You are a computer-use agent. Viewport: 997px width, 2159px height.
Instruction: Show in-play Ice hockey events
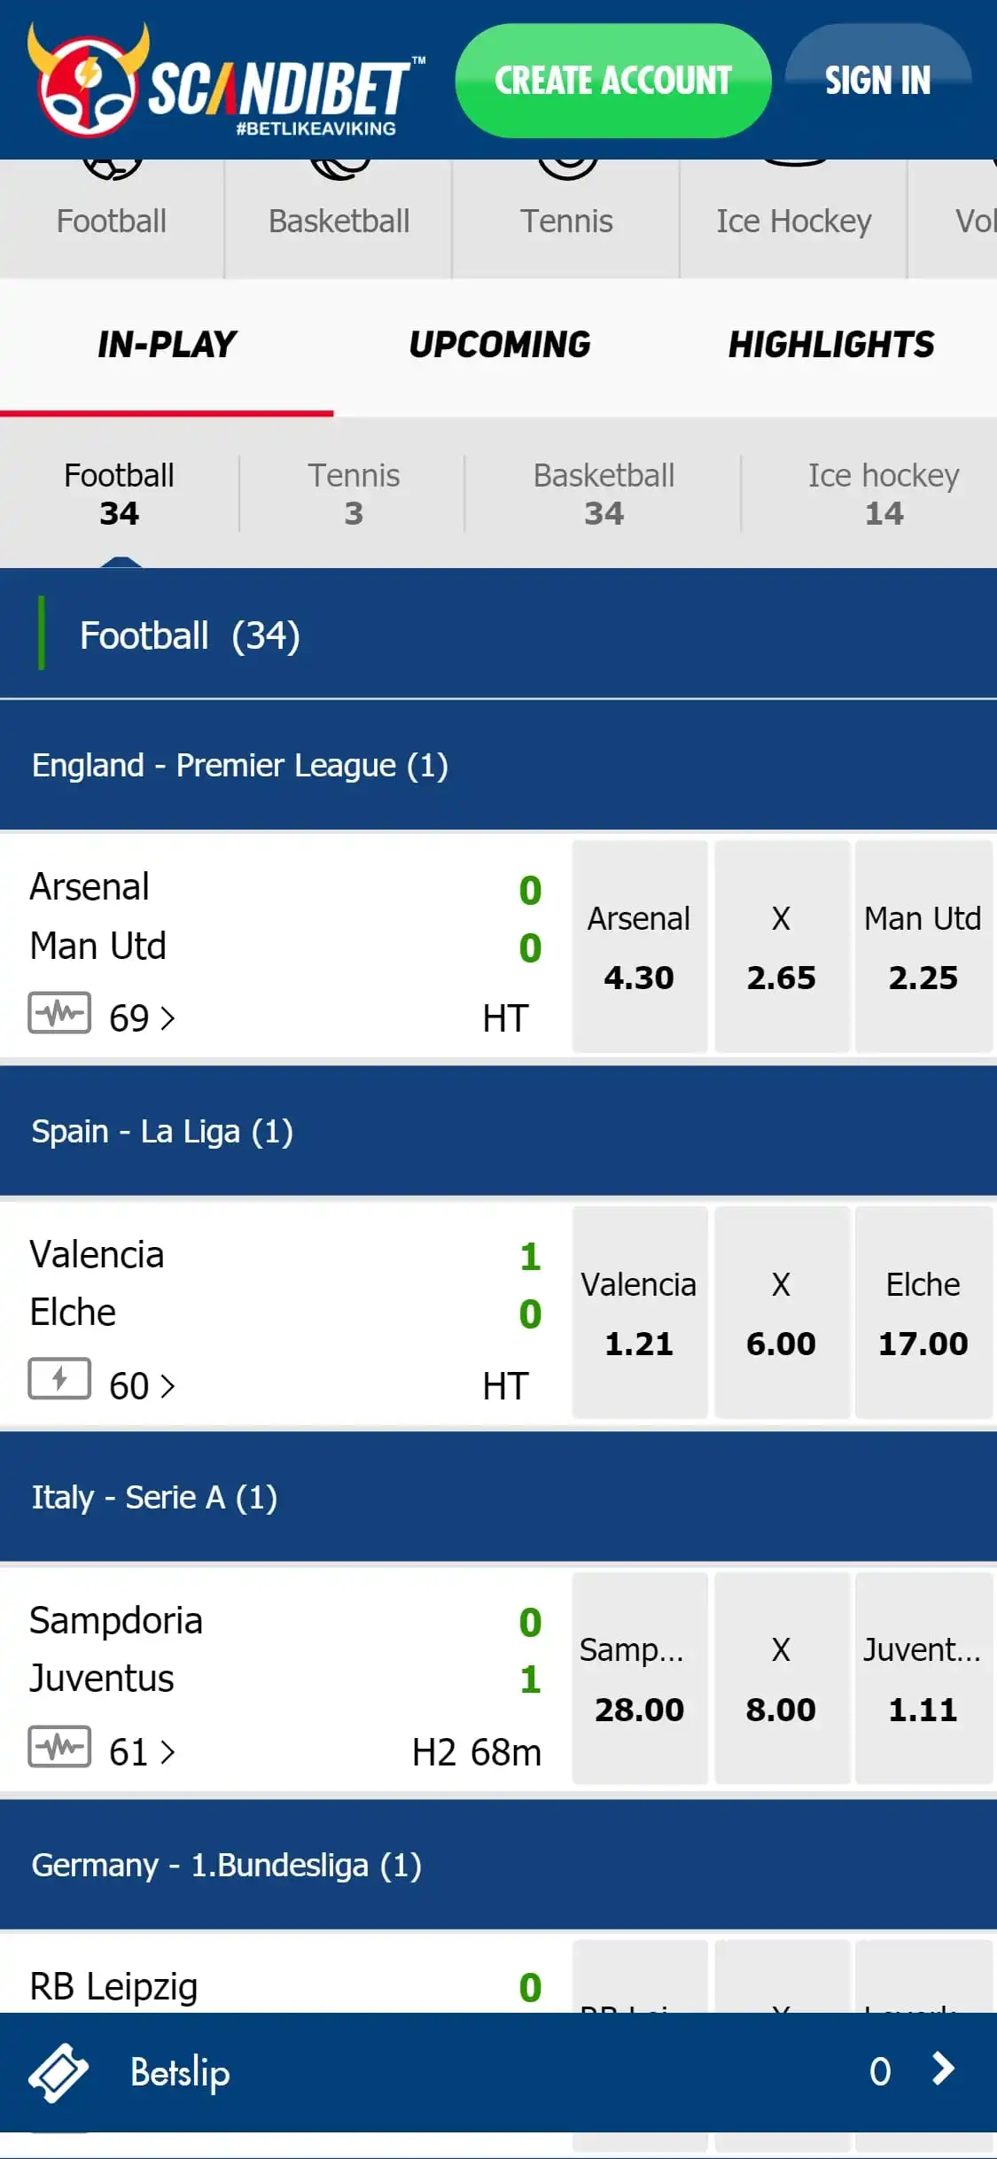883,494
